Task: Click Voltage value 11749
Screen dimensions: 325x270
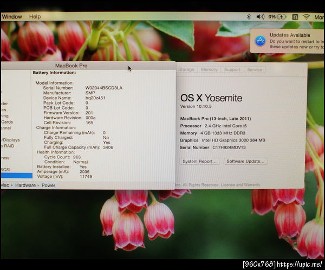Action: pyautogui.click(x=86, y=177)
